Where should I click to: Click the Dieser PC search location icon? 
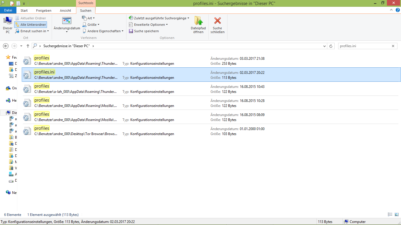8,21
